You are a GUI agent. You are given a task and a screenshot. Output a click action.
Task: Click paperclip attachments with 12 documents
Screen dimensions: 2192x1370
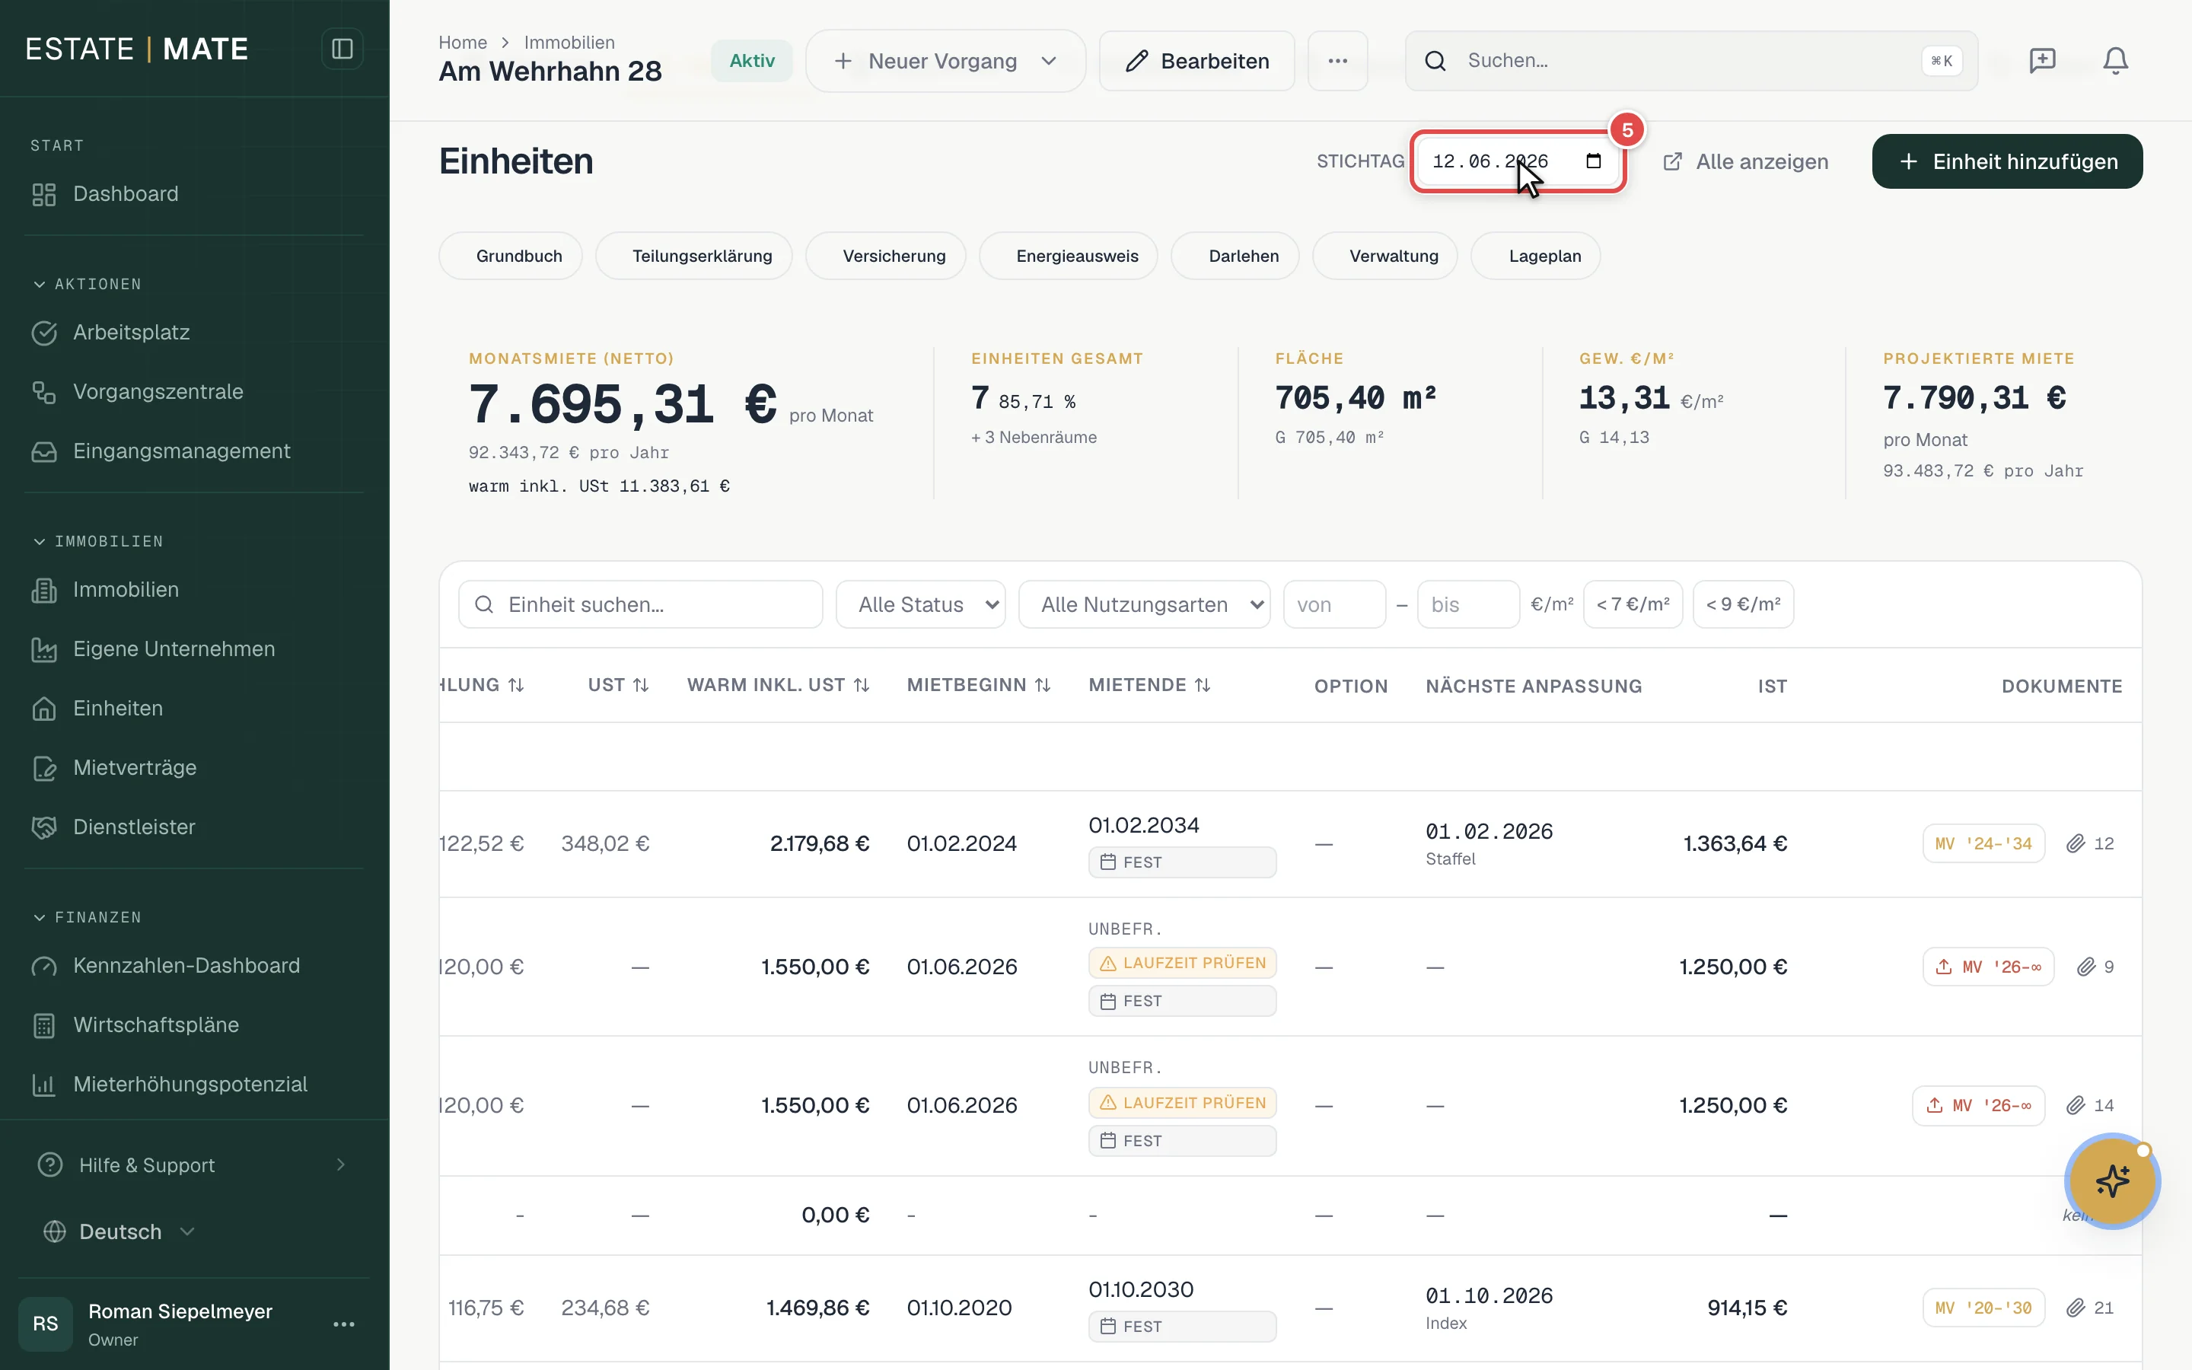(2090, 843)
